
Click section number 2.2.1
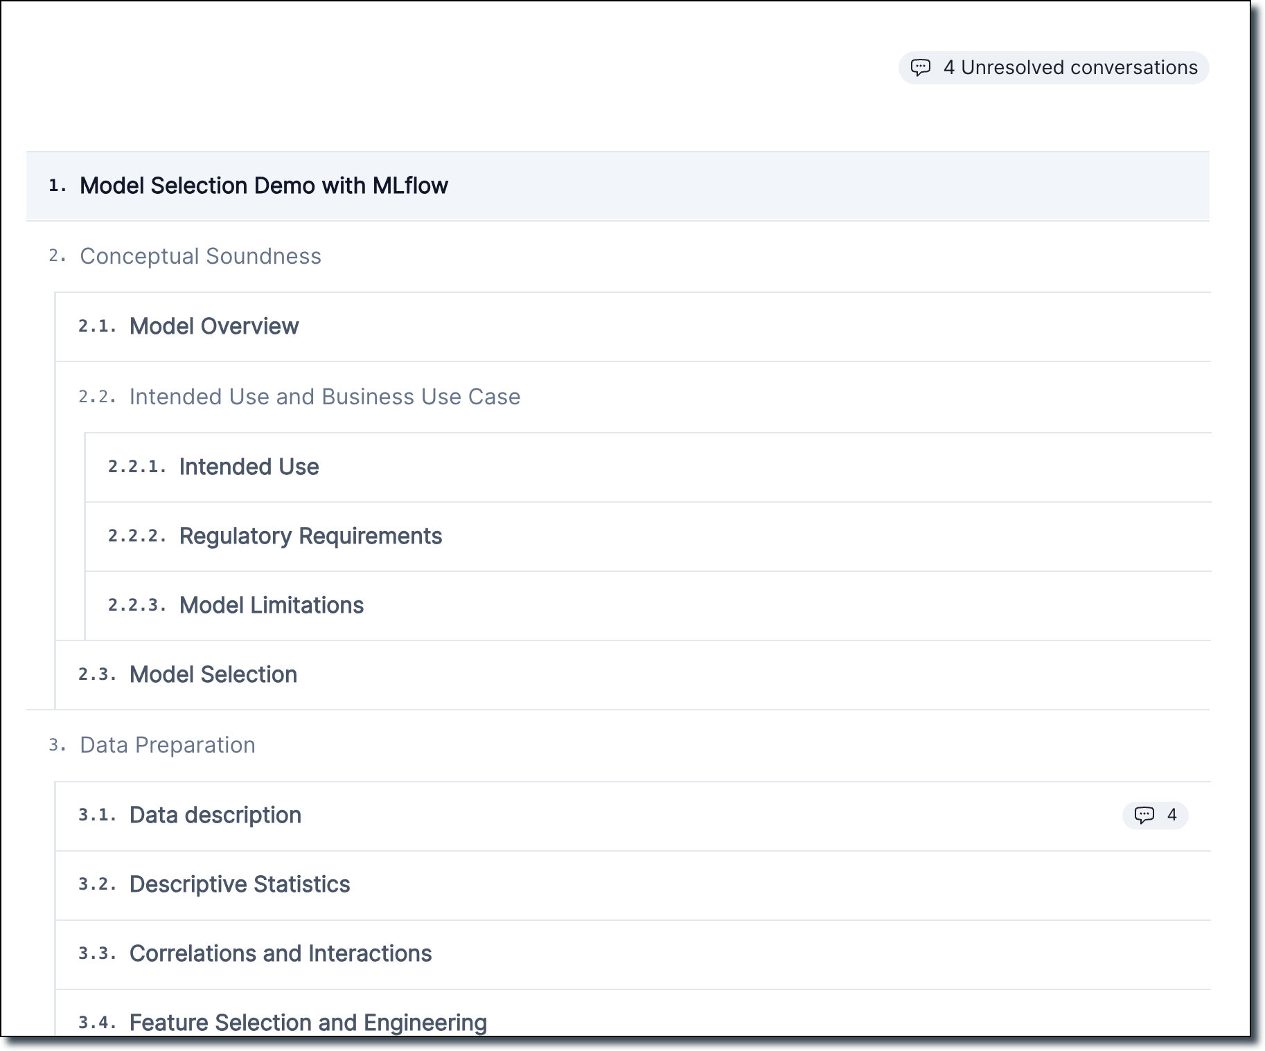click(x=137, y=468)
